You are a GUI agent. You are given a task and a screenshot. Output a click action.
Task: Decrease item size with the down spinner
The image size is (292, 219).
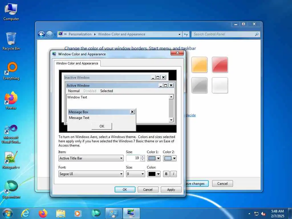click(143, 160)
